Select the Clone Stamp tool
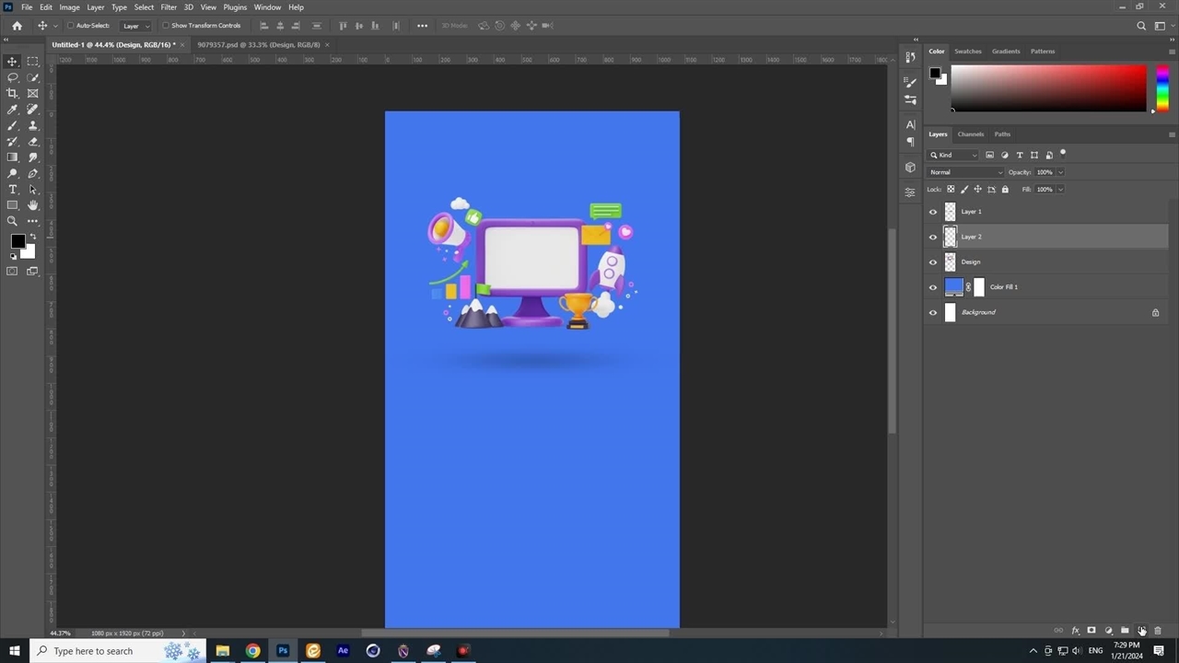Image resolution: width=1179 pixels, height=663 pixels. (x=33, y=125)
